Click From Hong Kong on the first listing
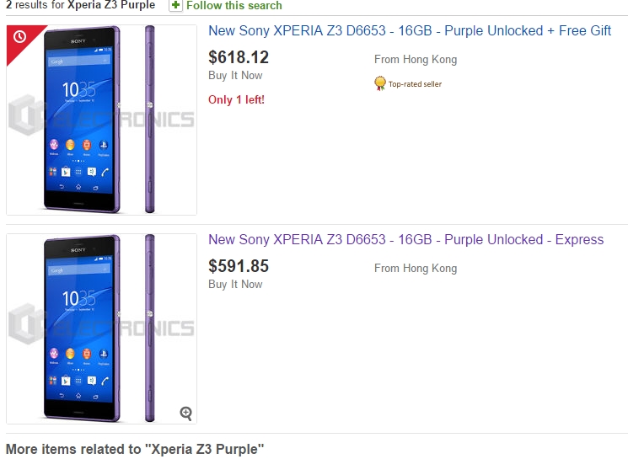The width and height of the screenshot is (628, 459). (416, 60)
